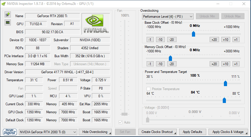Click the Memory Size value 11264 MB
Viewport: 251px width, 137px height.
coord(38,64)
